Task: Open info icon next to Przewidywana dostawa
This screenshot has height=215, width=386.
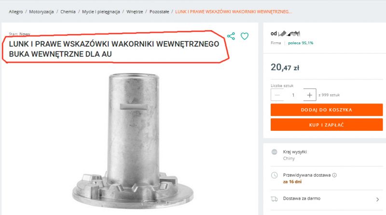Action: [334, 175]
